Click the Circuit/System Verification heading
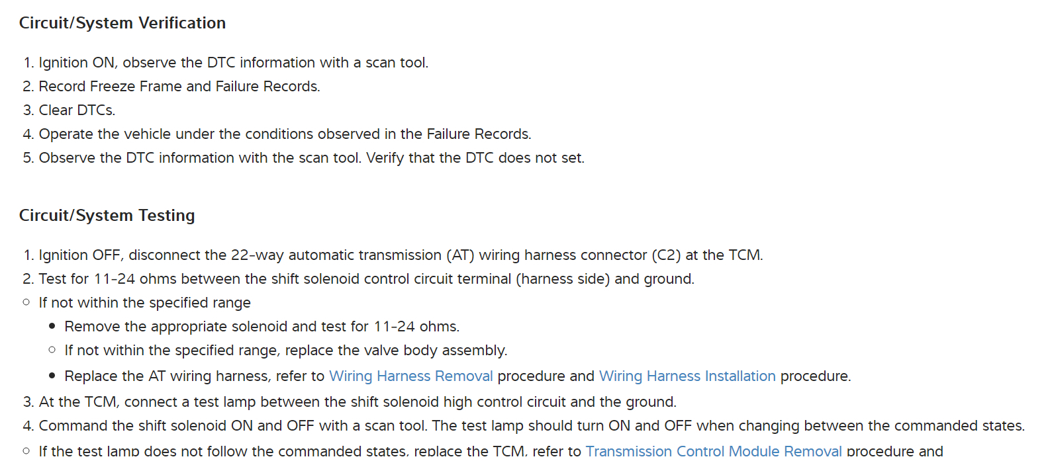Image resolution: width=1048 pixels, height=465 pixels. 122,23
